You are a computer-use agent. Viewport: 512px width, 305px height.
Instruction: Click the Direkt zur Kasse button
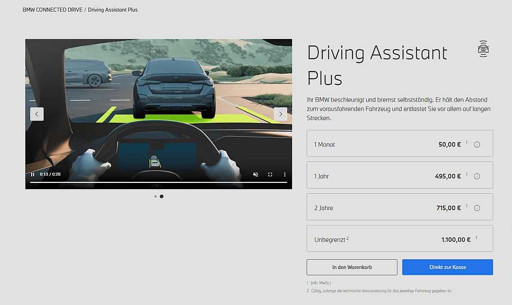pyautogui.click(x=448, y=267)
